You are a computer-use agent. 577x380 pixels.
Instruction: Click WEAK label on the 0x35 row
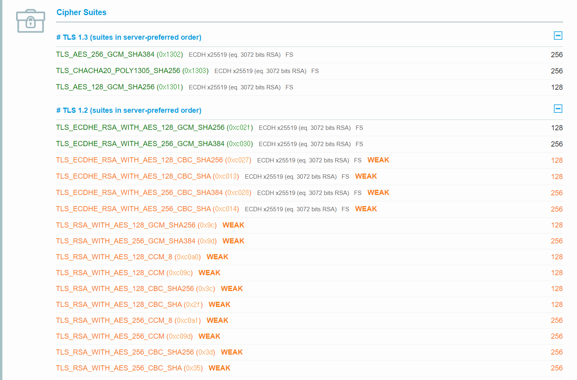(x=220, y=368)
